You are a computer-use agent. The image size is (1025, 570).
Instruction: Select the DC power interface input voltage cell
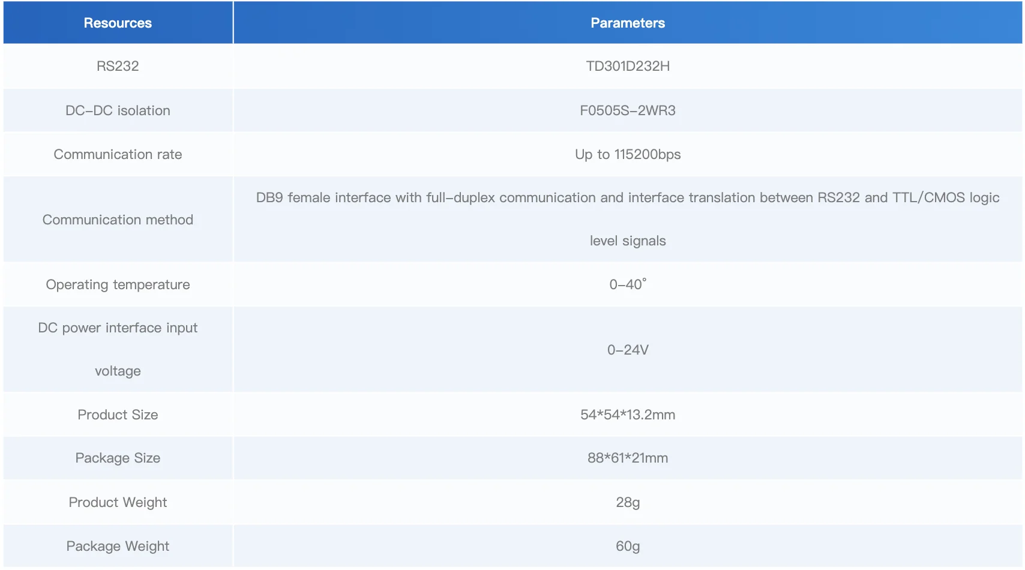(118, 349)
